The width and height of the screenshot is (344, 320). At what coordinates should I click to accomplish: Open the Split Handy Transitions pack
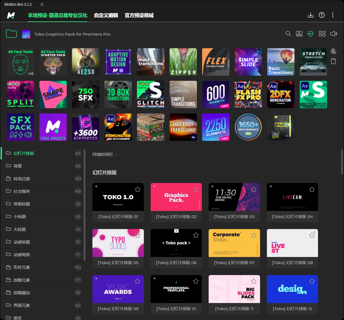tap(21, 95)
